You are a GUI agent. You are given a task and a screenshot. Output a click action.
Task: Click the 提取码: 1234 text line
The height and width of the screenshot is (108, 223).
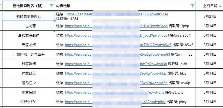pos(67,19)
